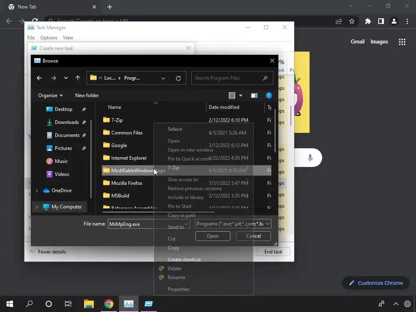Open the Programs file type dropdown

[233, 224]
